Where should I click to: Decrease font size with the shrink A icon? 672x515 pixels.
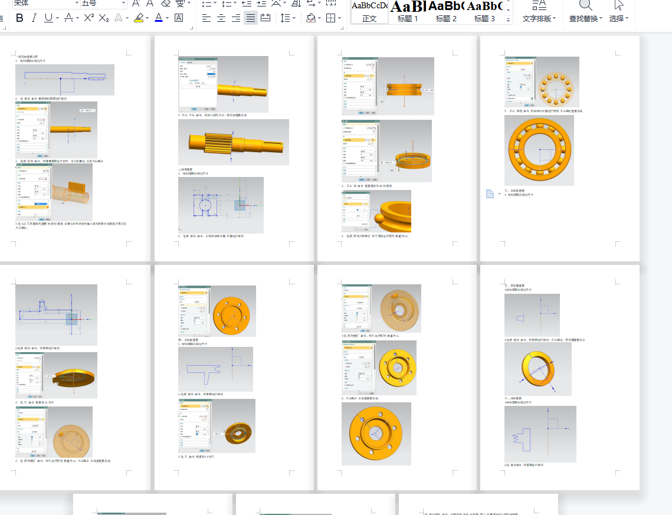pos(150,4)
